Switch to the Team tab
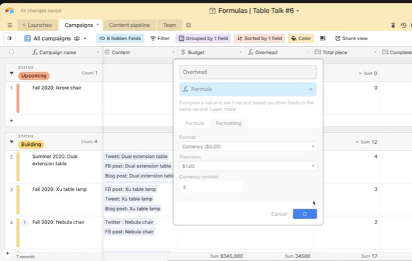 coord(169,25)
